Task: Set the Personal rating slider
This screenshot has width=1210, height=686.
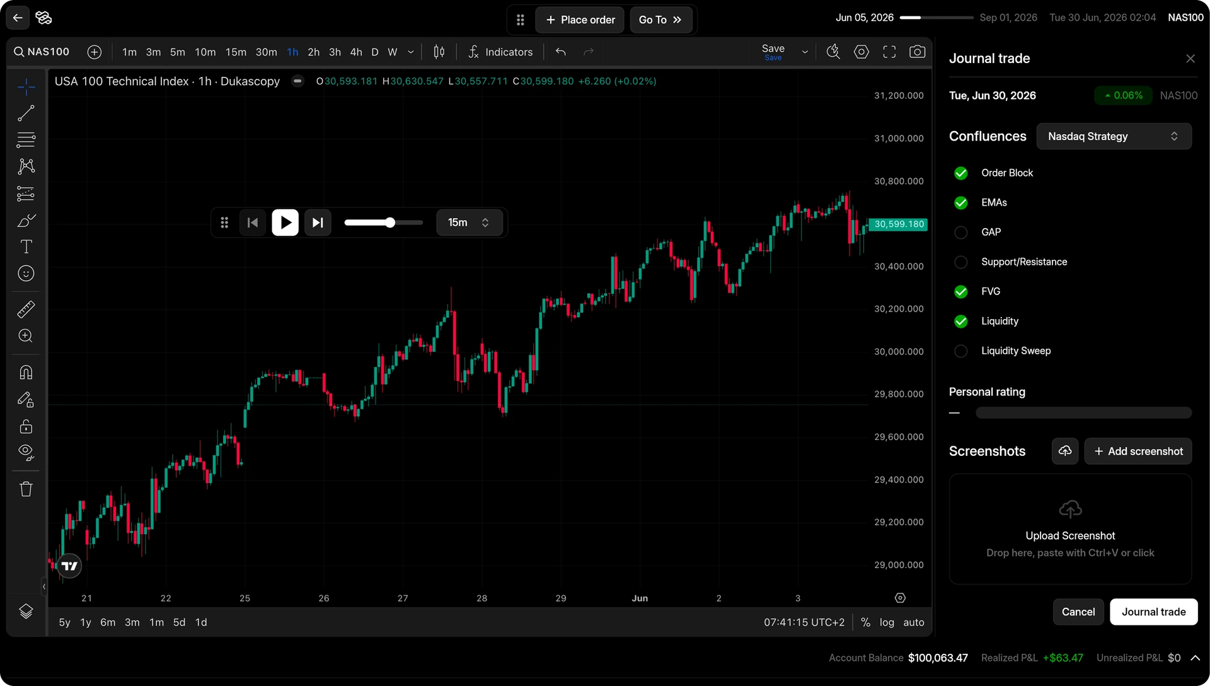Action: 1083,413
